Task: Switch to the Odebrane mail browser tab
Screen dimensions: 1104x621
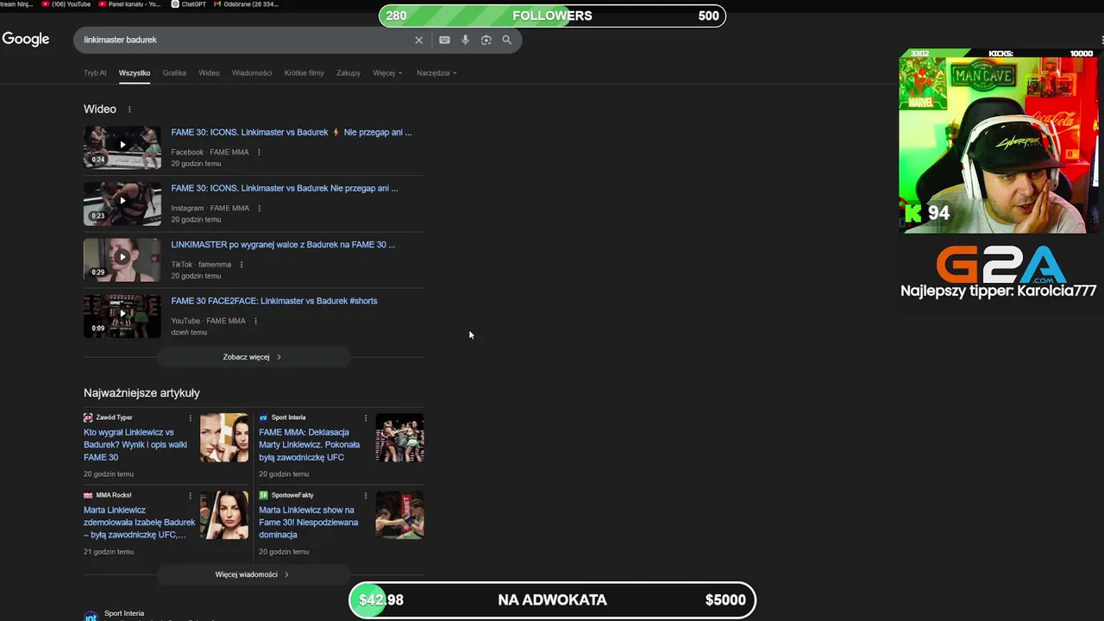Action: pyautogui.click(x=246, y=4)
